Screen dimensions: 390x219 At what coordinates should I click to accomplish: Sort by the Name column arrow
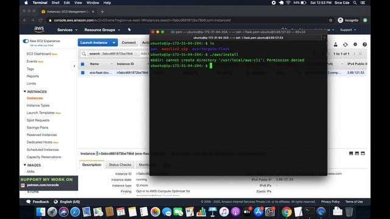pyautogui.click(x=111, y=64)
